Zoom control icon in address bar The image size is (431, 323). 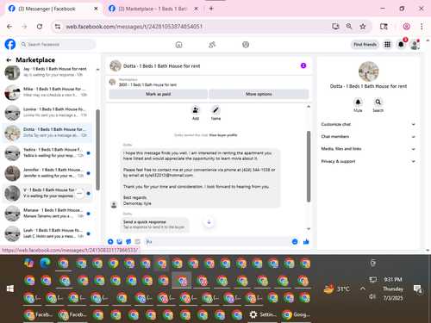(349, 27)
